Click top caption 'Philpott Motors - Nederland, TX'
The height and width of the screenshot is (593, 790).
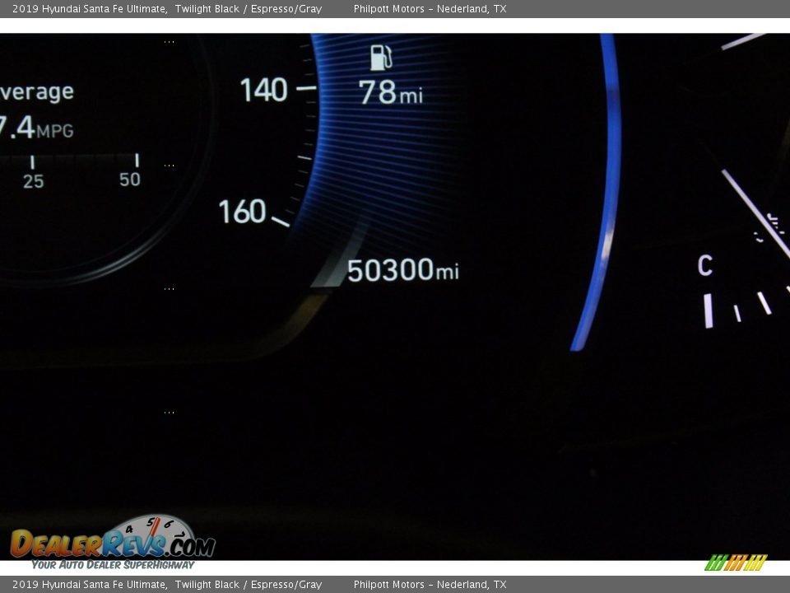coord(430,8)
